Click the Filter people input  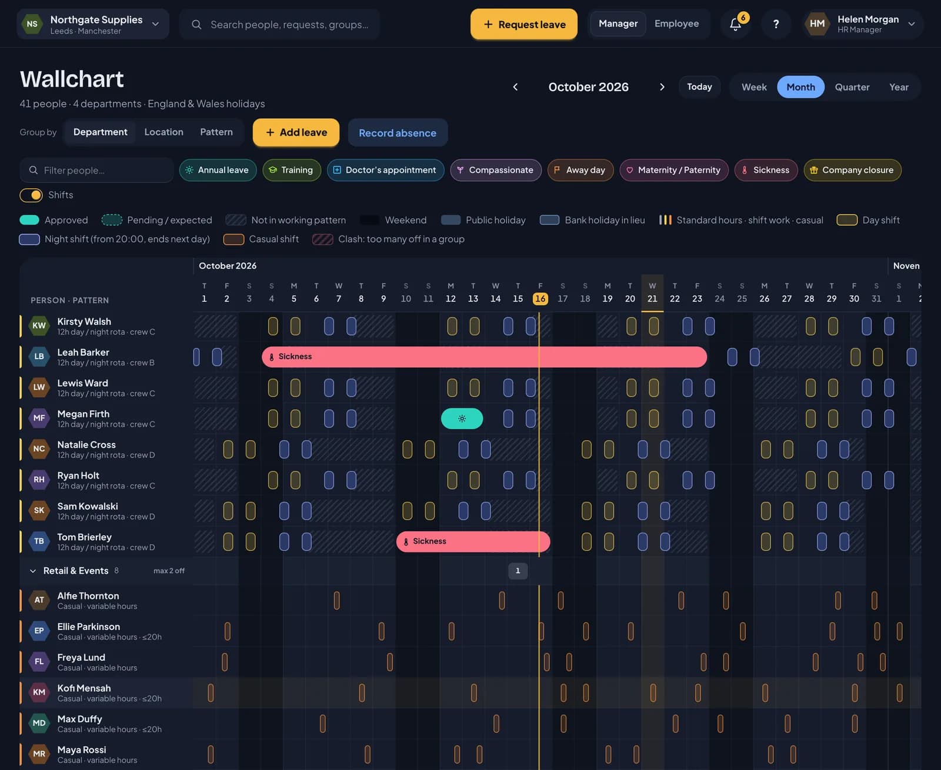97,170
